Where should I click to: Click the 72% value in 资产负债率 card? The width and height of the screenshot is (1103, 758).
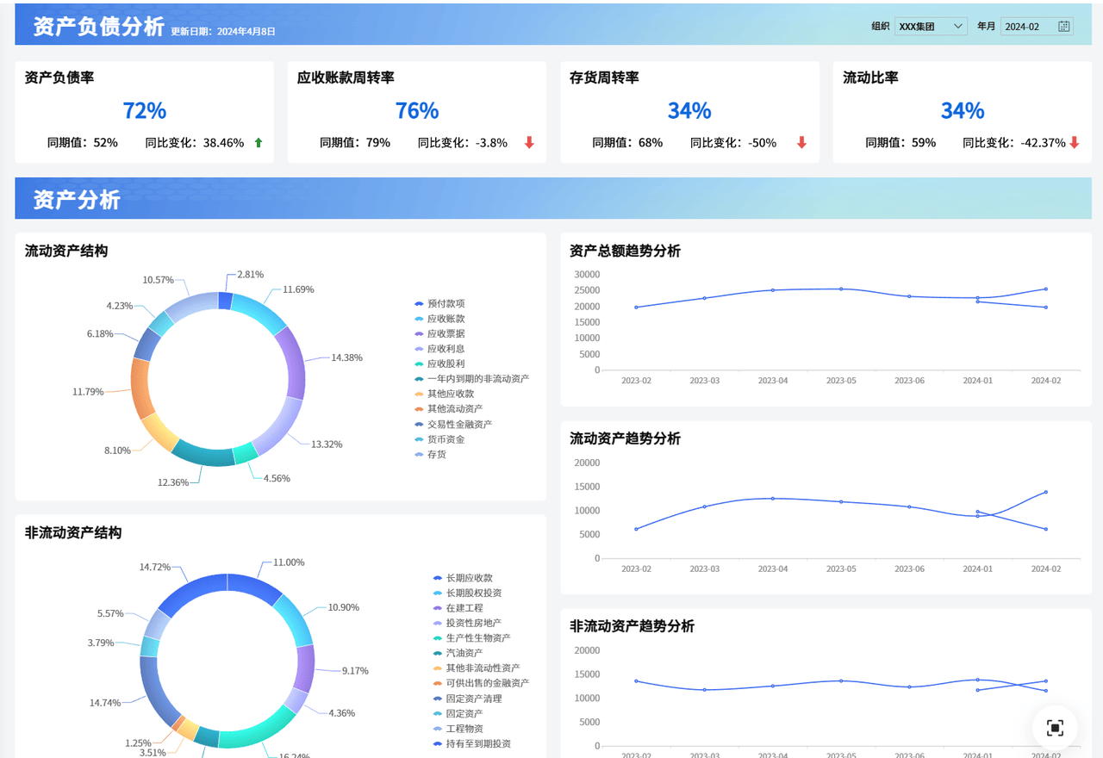coord(144,110)
